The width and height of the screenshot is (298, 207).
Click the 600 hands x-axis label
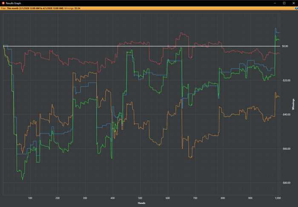coord(168,198)
